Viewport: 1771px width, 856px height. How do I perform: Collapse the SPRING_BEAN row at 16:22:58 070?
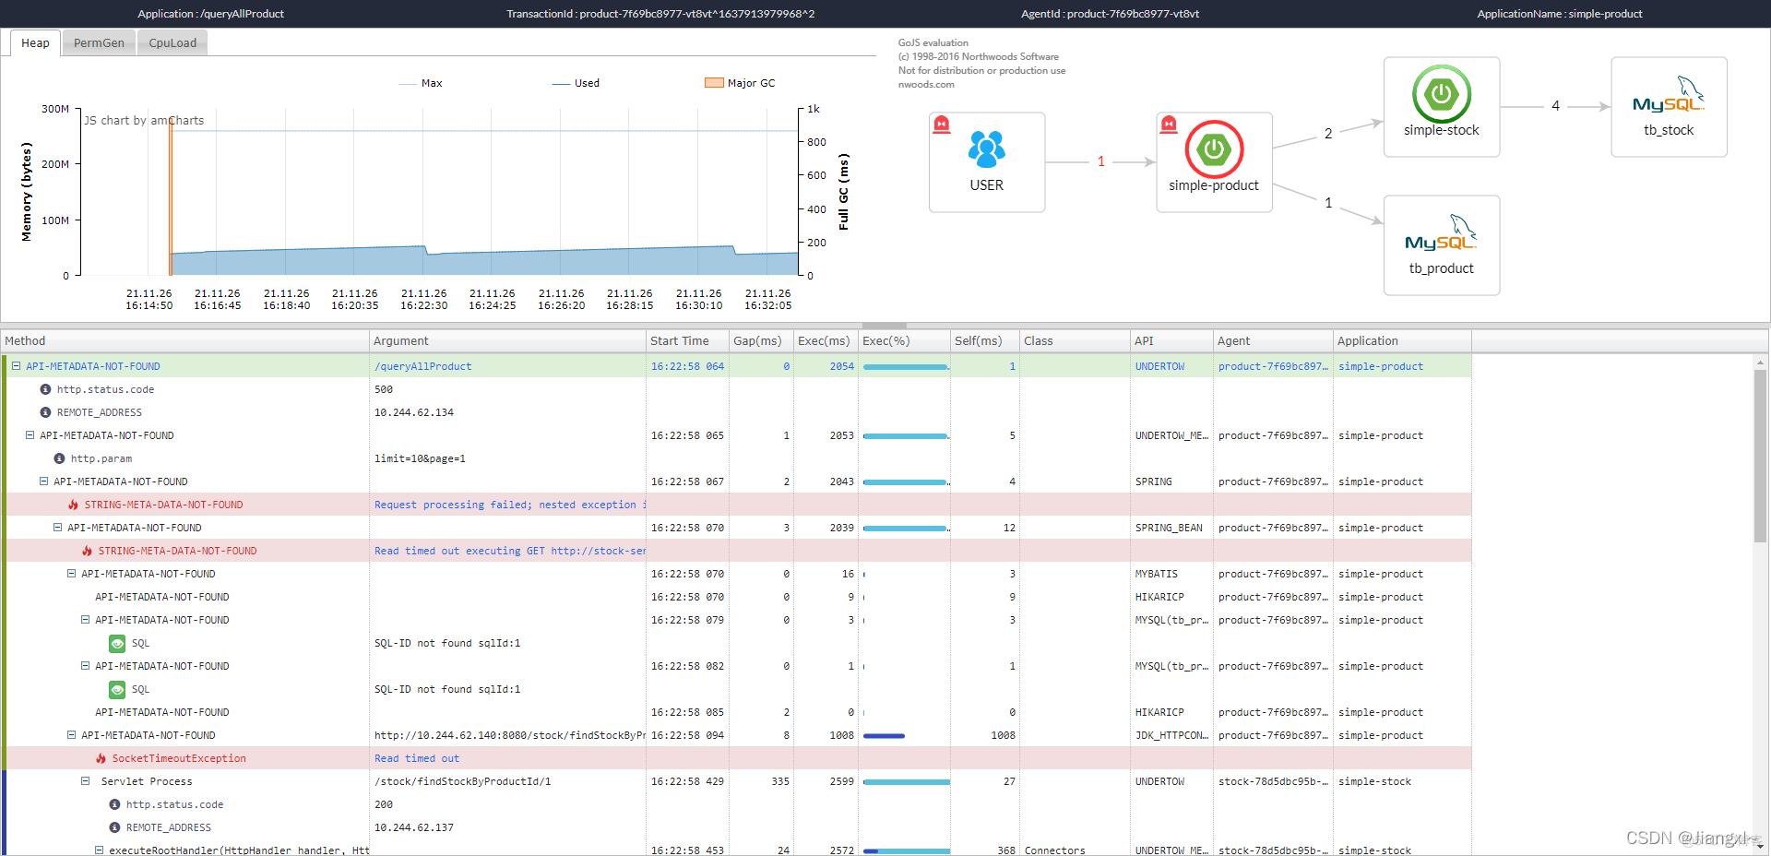57,528
